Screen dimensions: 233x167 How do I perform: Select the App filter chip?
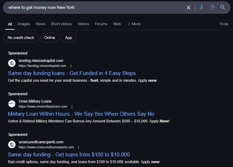click(68, 38)
